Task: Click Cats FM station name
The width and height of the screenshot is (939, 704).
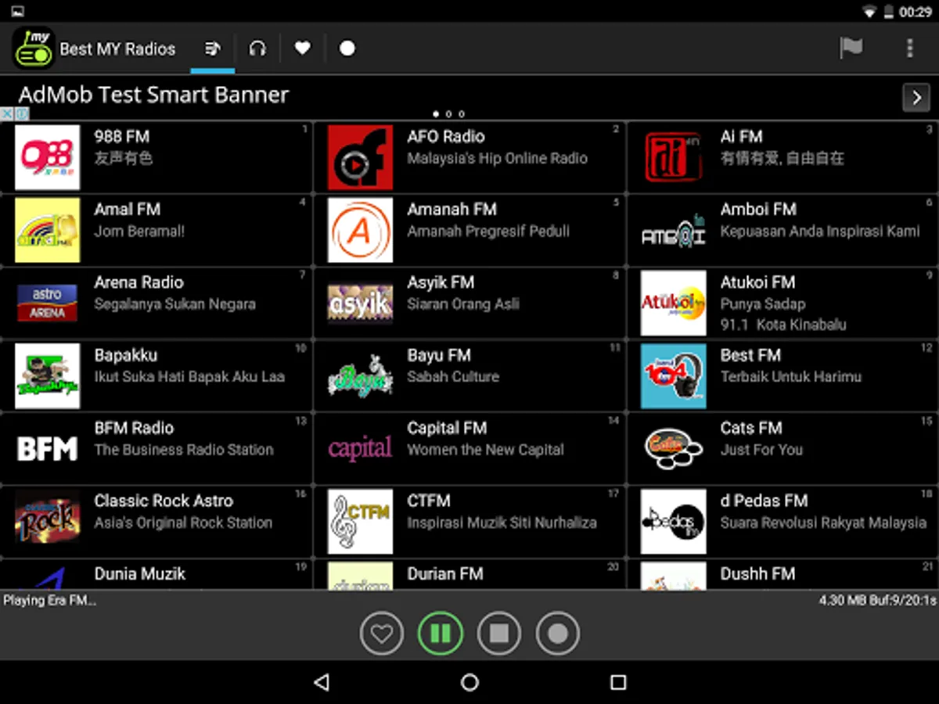Action: pyautogui.click(x=751, y=427)
